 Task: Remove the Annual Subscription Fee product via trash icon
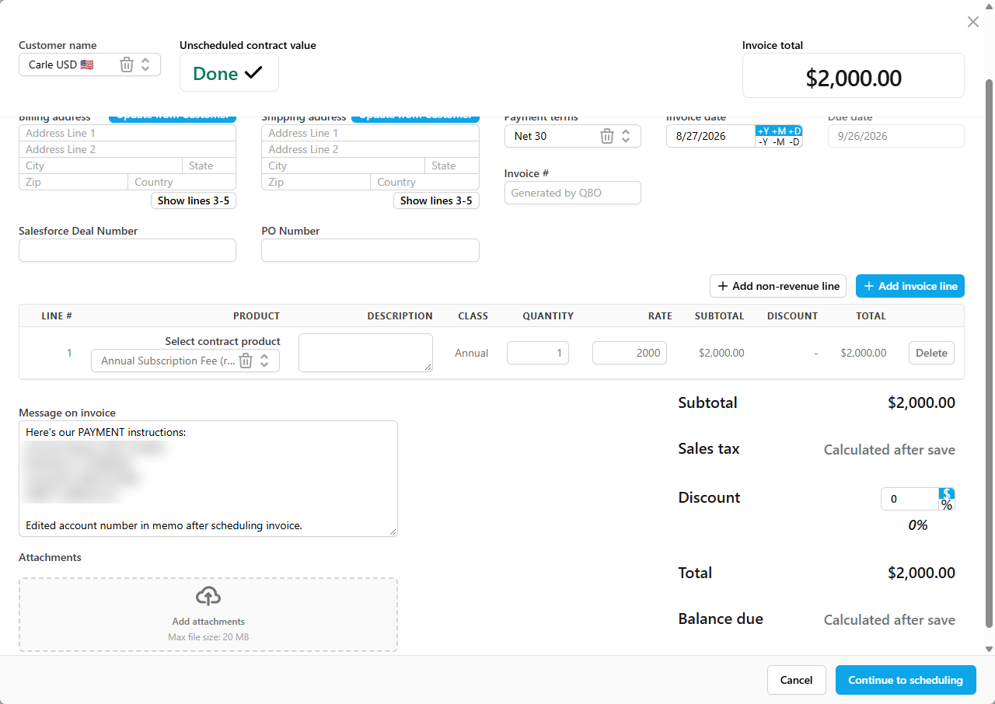[246, 361]
